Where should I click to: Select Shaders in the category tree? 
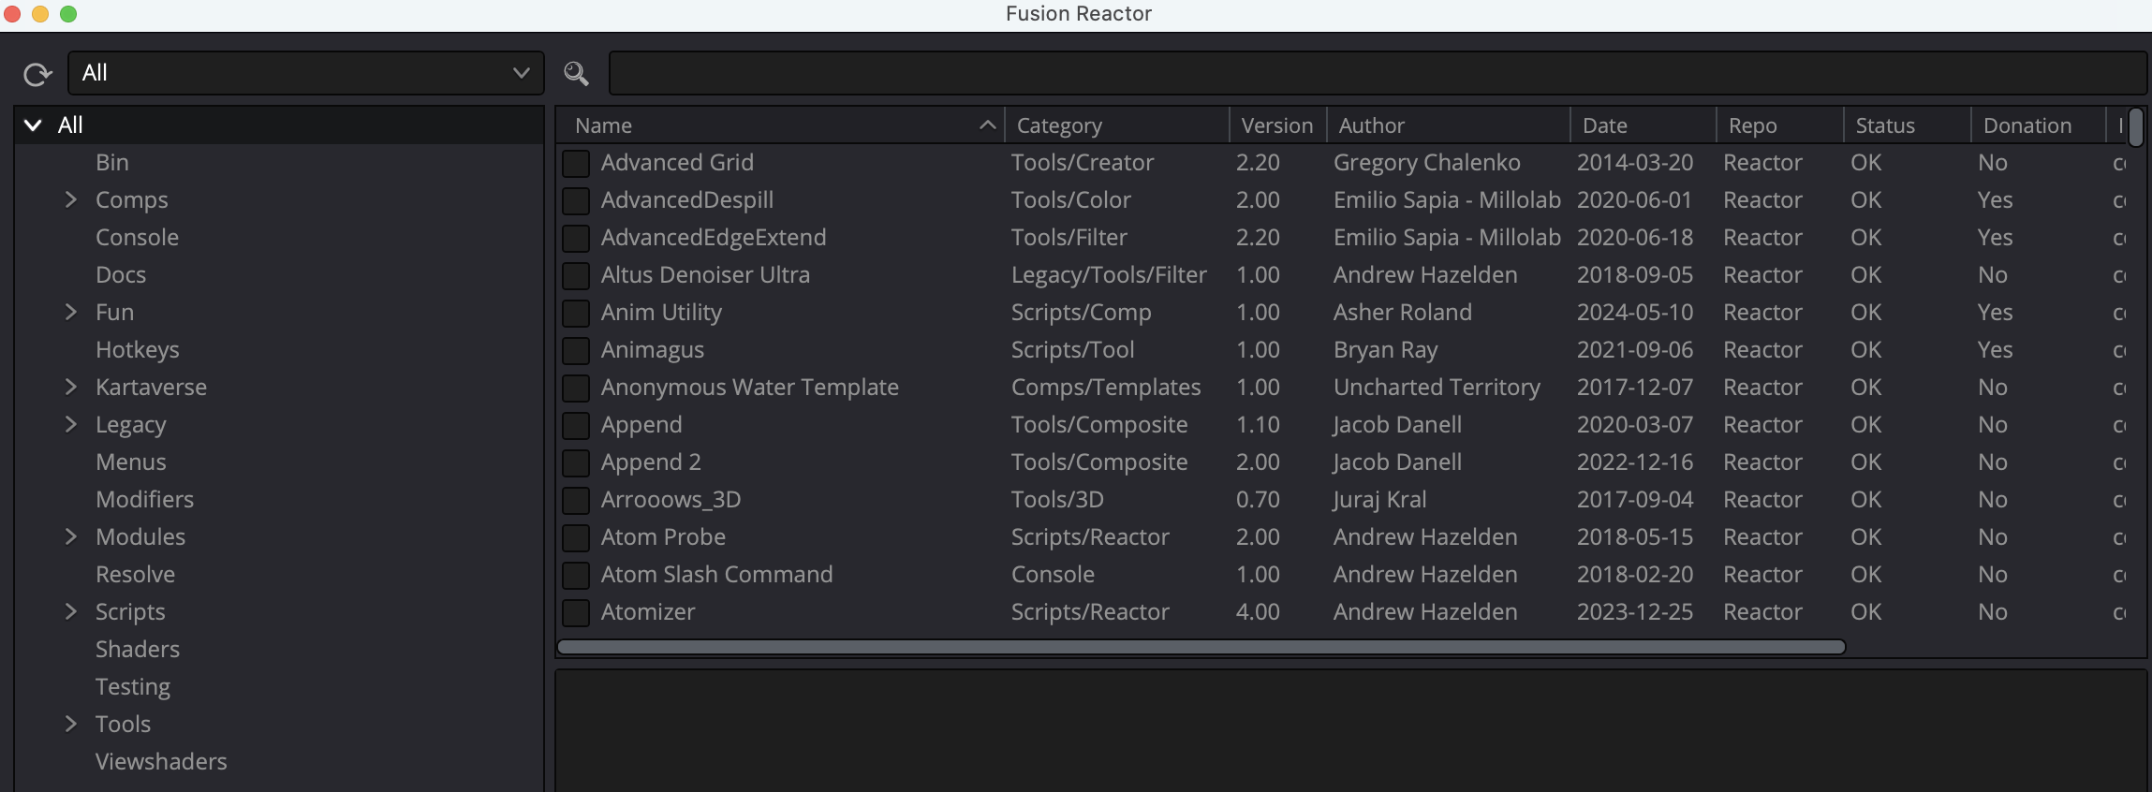point(138,649)
